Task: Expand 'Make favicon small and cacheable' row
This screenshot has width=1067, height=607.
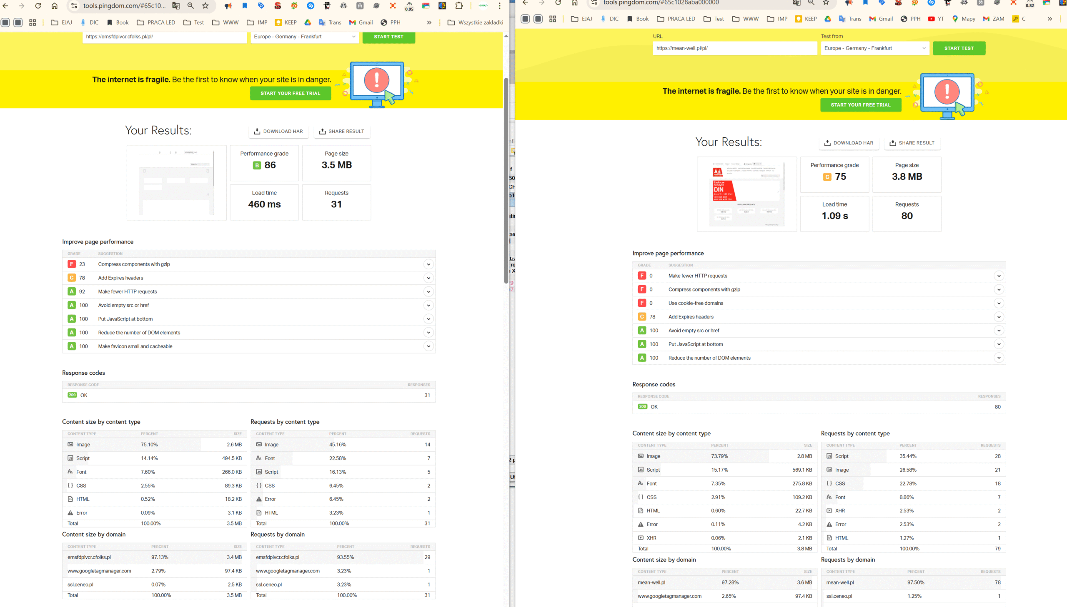Action: pos(428,346)
